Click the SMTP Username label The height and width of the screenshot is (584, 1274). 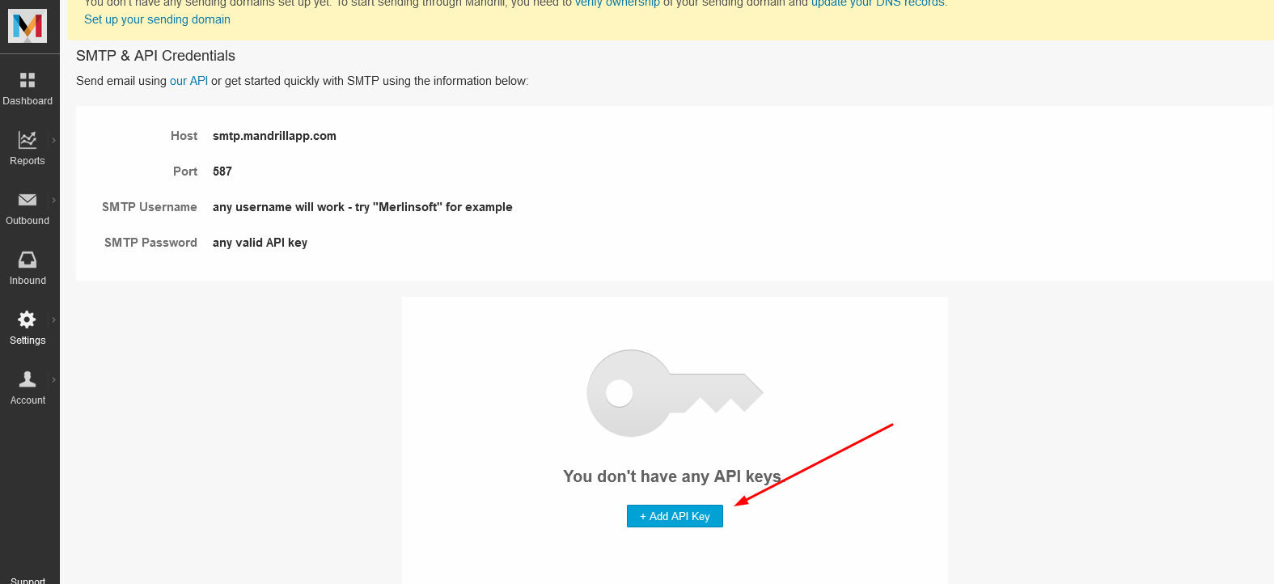pyautogui.click(x=150, y=207)
